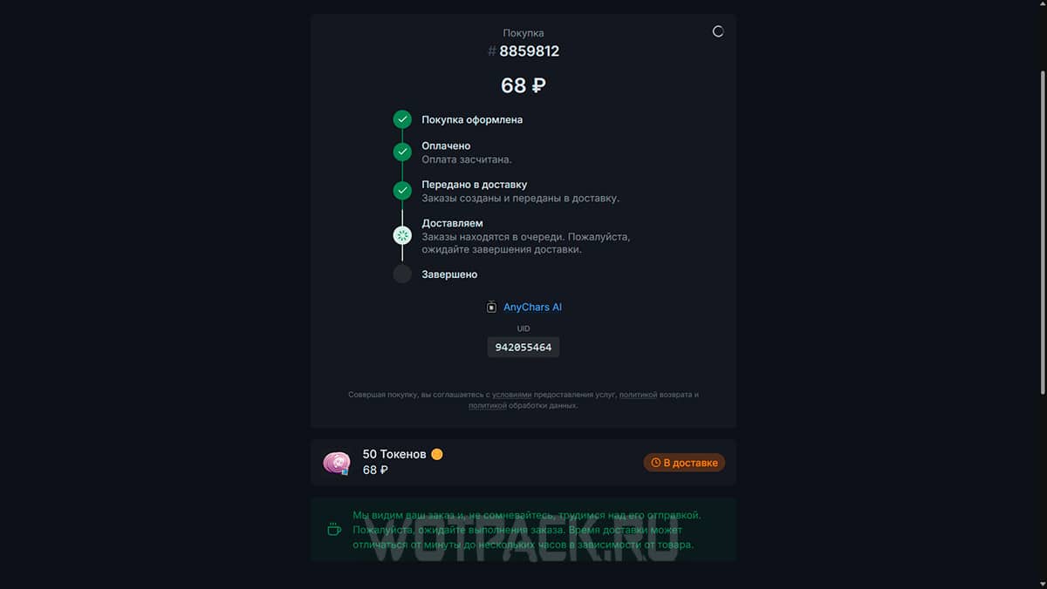This screenshot has height=589, width=1047.
Task: Click the orange token coin icon
Action: pyautogui.click(x=437, y=454)
